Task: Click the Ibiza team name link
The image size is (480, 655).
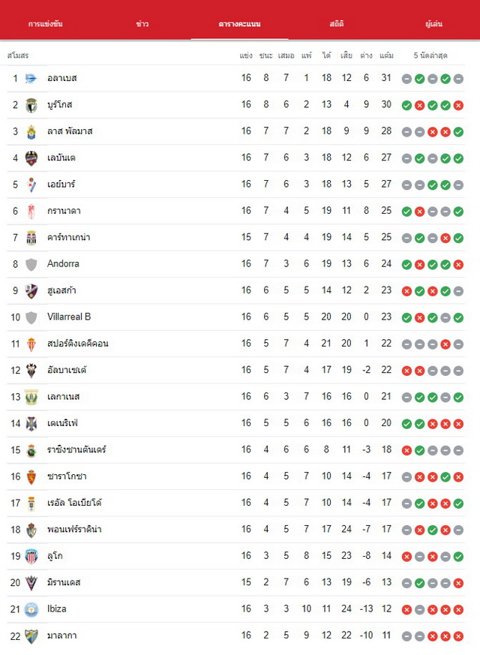Action: [x=57, y=608]
